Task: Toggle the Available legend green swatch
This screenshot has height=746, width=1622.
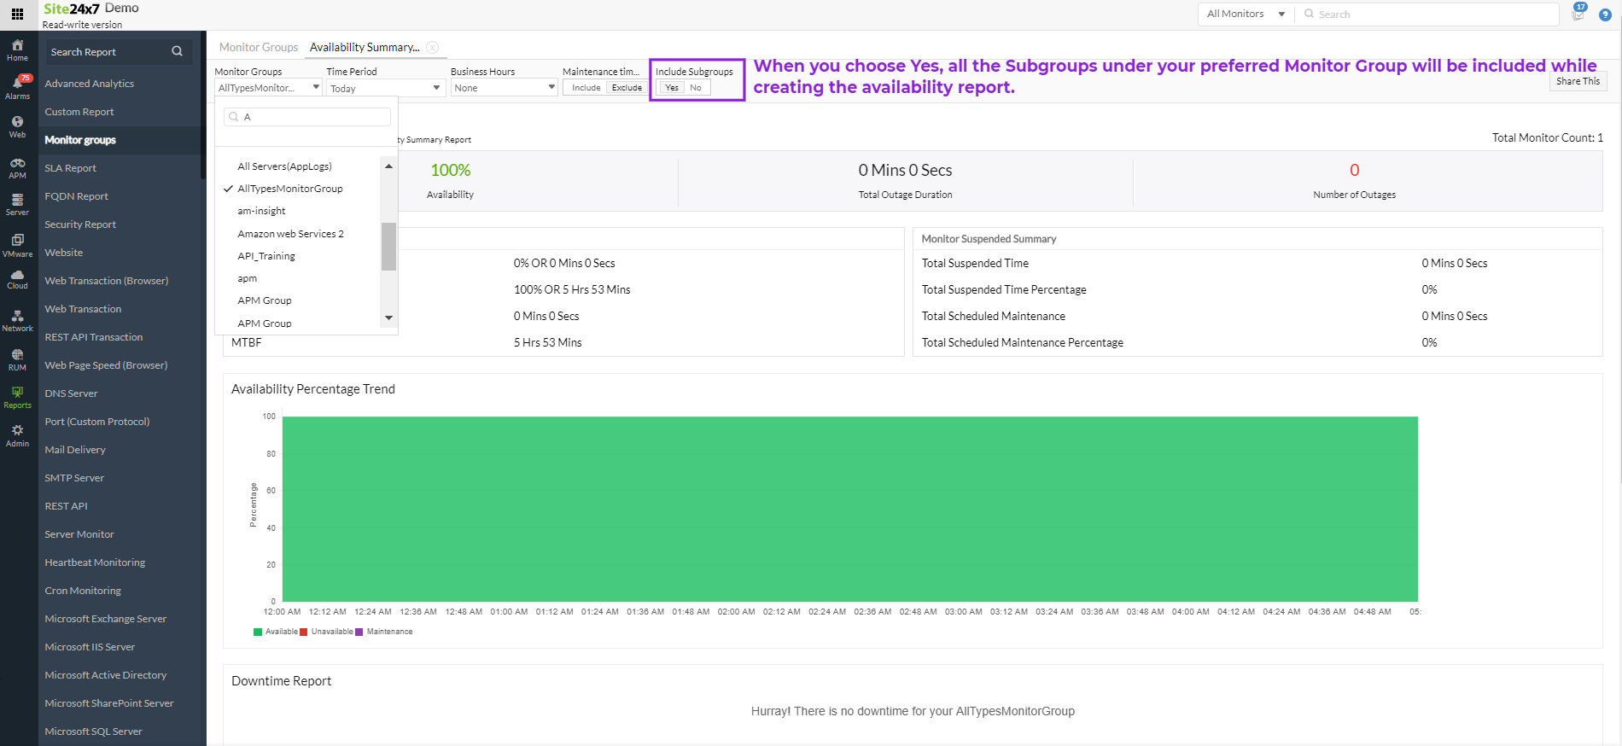Action: pyautogui.click(x=258, y=632)
